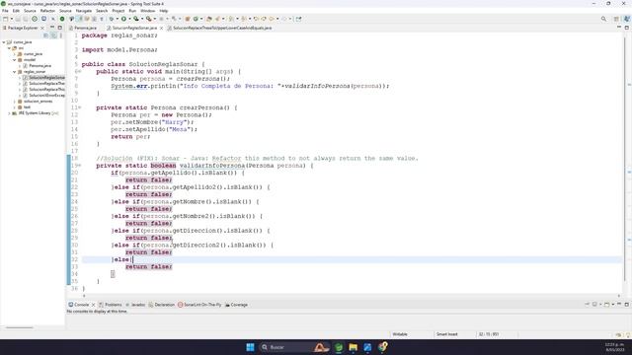Minimize the editor area
Image resolution: width=632 pixels, height=355 pixels.
click(x=619, y=28)
